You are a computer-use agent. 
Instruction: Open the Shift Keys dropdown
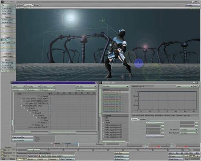tap(86, 87)
